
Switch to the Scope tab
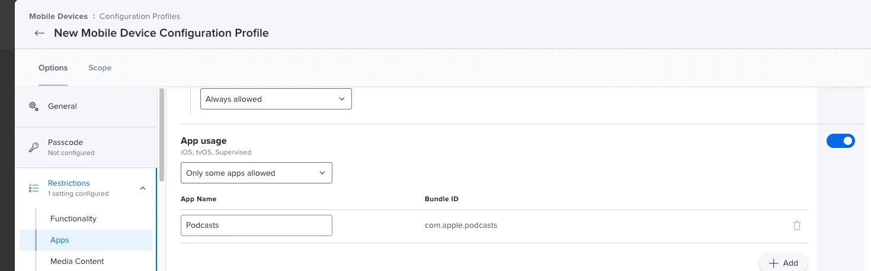click(100, 67)
